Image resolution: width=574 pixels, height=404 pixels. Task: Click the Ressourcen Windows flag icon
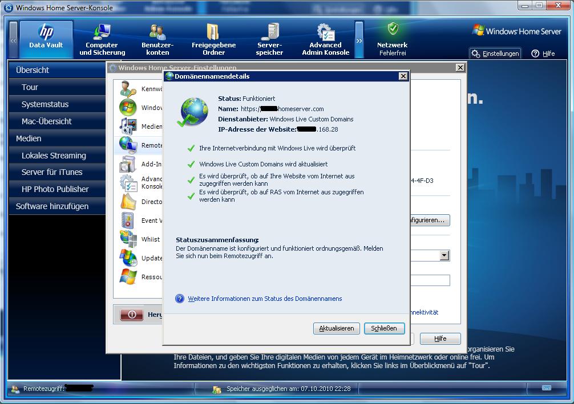(x=128, y=277)
